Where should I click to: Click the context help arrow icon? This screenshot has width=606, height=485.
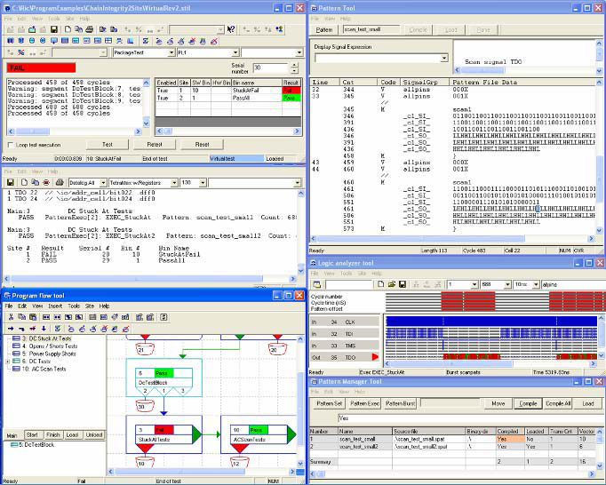pos(232,29)
